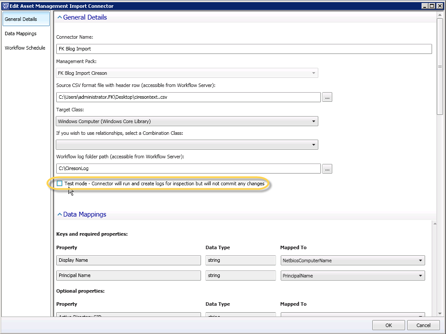Open Display Name Mapped To dropdown
The image size is (446, 334).
click(x=420, y=261)
